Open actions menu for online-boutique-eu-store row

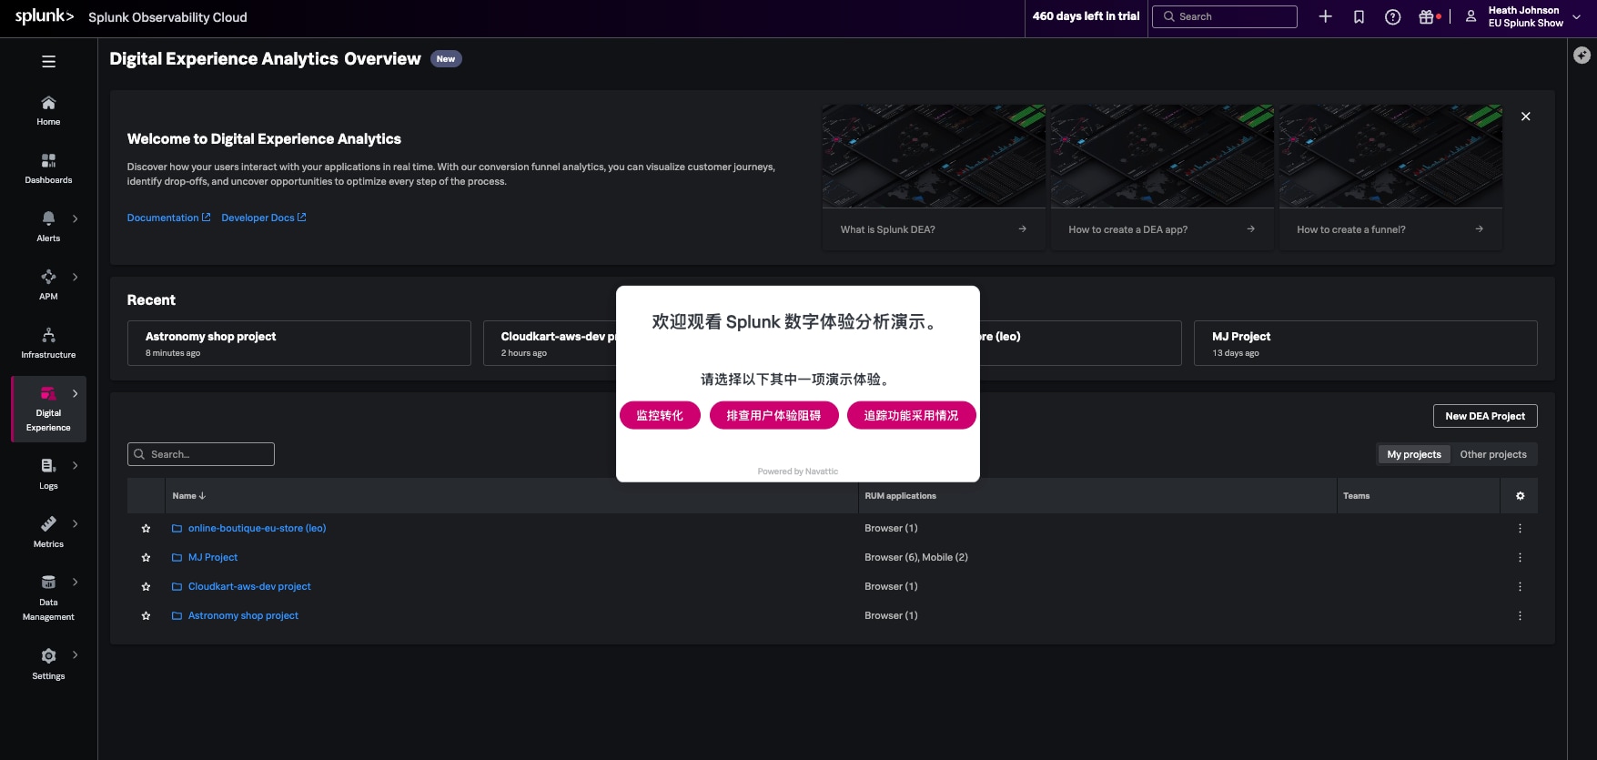click(1520, 529)
